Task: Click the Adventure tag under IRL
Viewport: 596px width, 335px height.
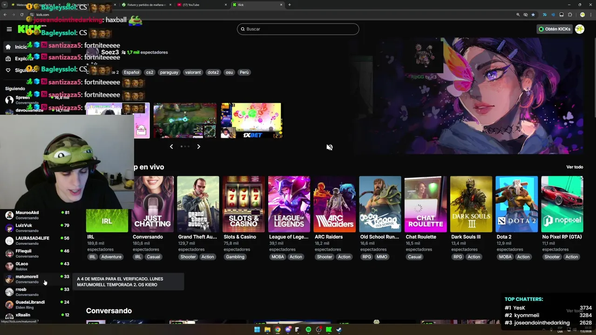Action: pos(111,257)
